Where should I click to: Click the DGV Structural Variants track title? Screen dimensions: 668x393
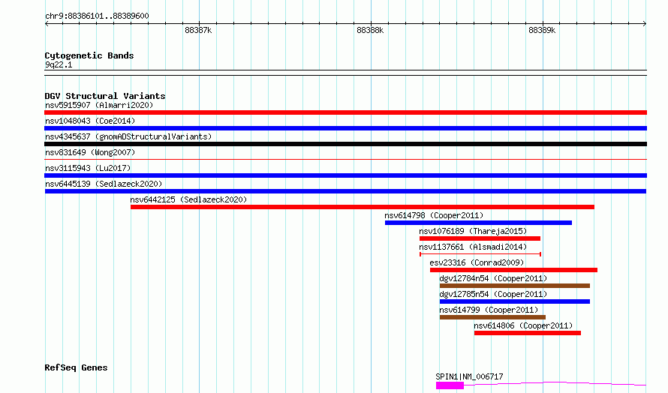click(x=105, y=96)
